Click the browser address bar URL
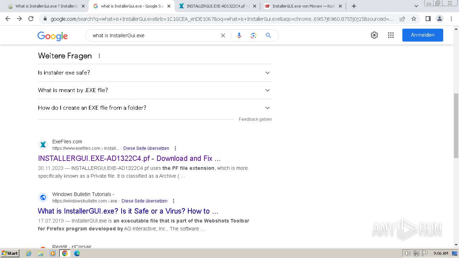459x258 pixels. click(222, 19)
